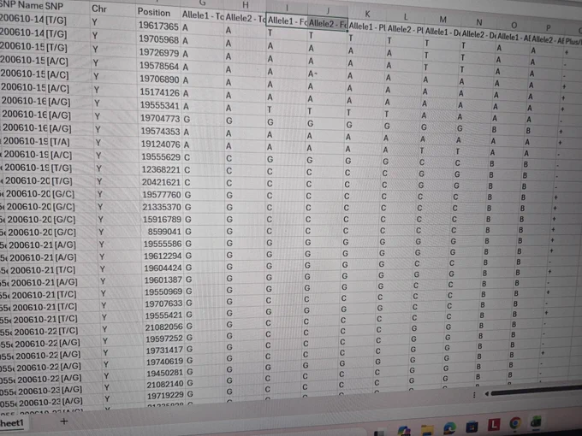
Task: Add a new sheet with the plus button
Action: coord(64,421)
